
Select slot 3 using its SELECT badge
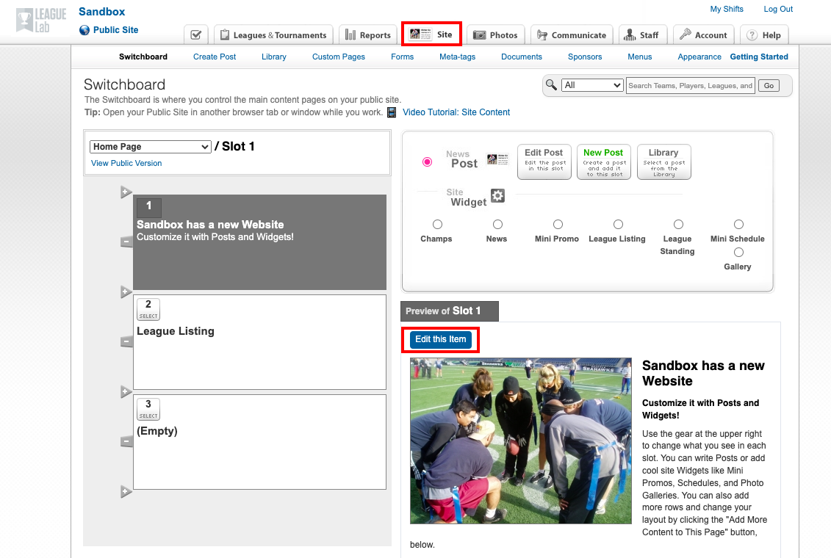click(148, 409)
